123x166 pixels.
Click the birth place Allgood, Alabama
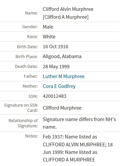62,56
